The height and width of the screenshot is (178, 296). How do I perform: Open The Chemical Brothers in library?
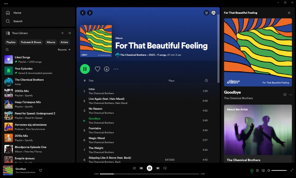tap(38, 82)
